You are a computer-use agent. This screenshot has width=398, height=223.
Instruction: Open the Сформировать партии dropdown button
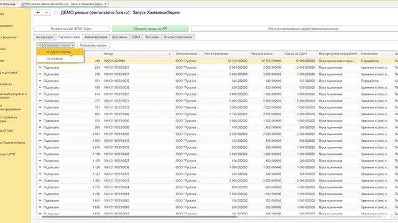pyautogui.click(x=55, y=45)
